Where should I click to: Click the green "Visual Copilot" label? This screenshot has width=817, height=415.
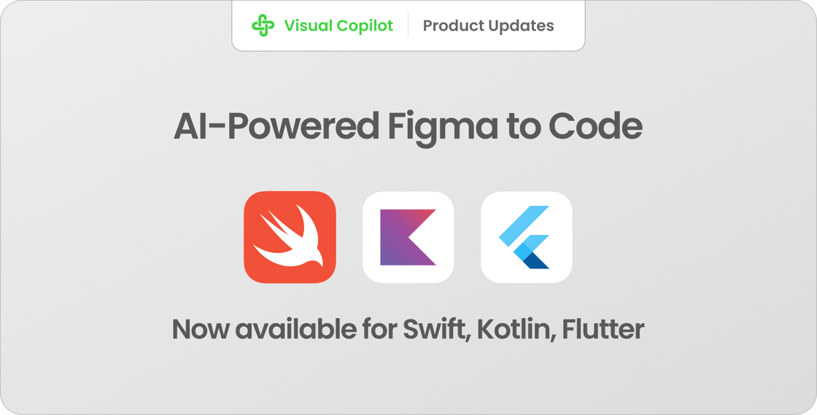pyautogui.click(x=338, y=26)
